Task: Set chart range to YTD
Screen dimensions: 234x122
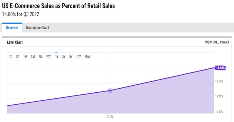Action: click(x=49, y=57)
